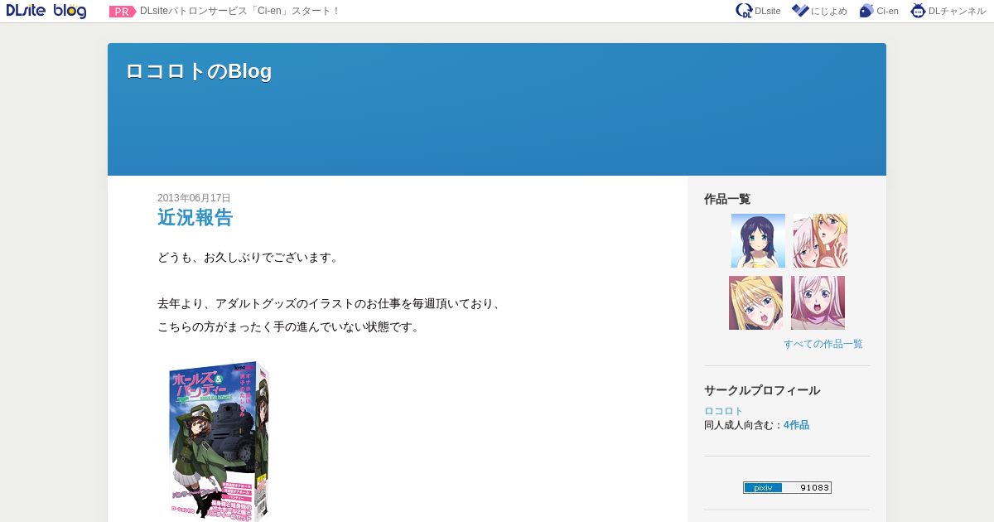The width and height of the screenshot is (994, 522).
Task: Open the DLsite link in the top navigation
Action: click(767, 11)
